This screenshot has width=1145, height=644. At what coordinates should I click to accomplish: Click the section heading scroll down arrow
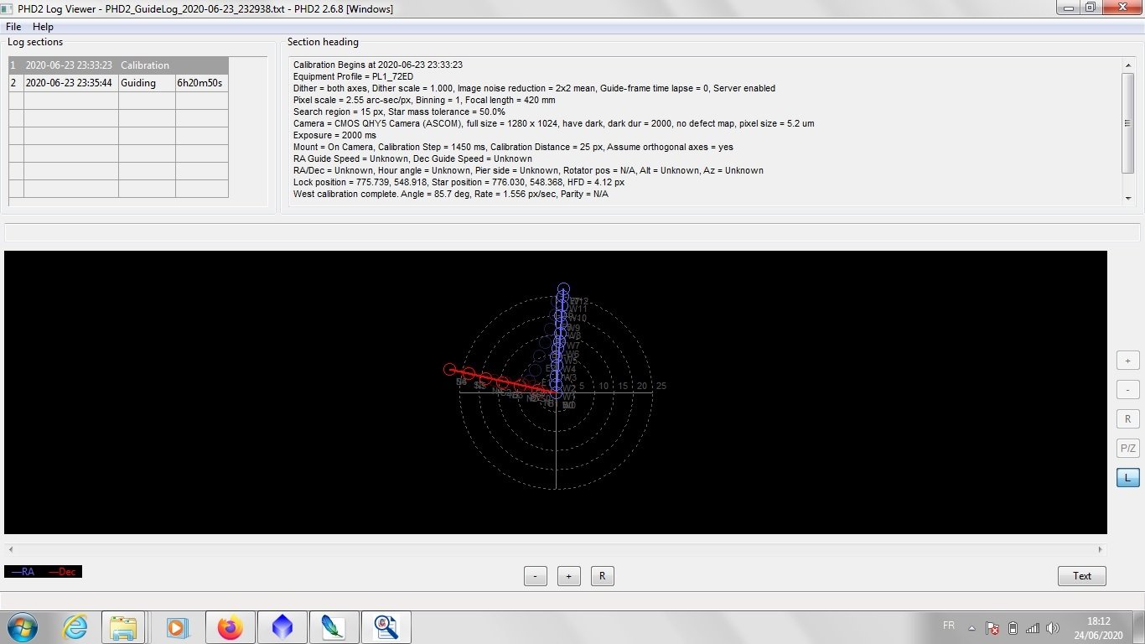pos(1127,199)
